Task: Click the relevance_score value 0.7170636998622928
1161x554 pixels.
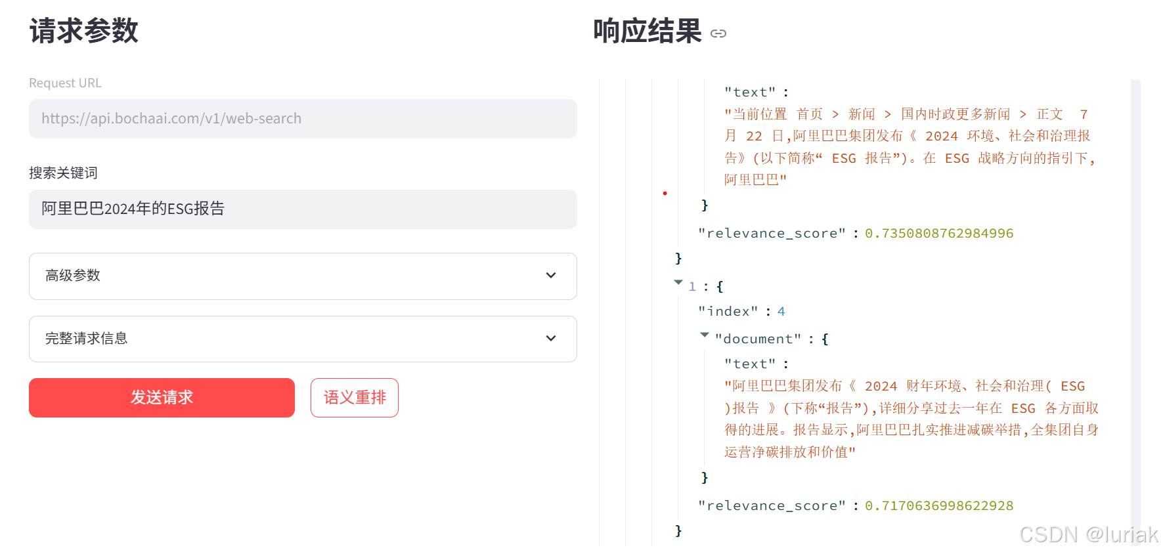Action: pyautogui.click(x=939, y=506)
